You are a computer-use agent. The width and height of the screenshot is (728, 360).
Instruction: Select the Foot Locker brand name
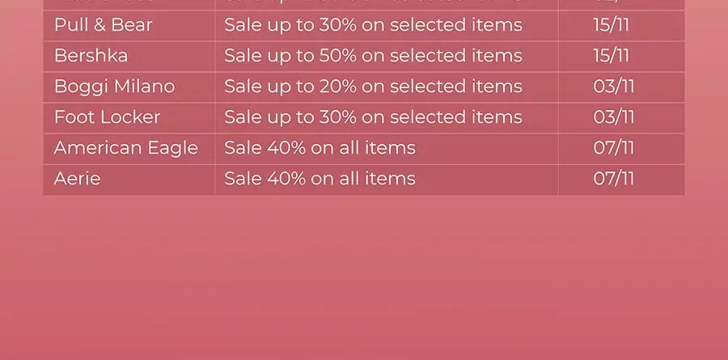108,117
